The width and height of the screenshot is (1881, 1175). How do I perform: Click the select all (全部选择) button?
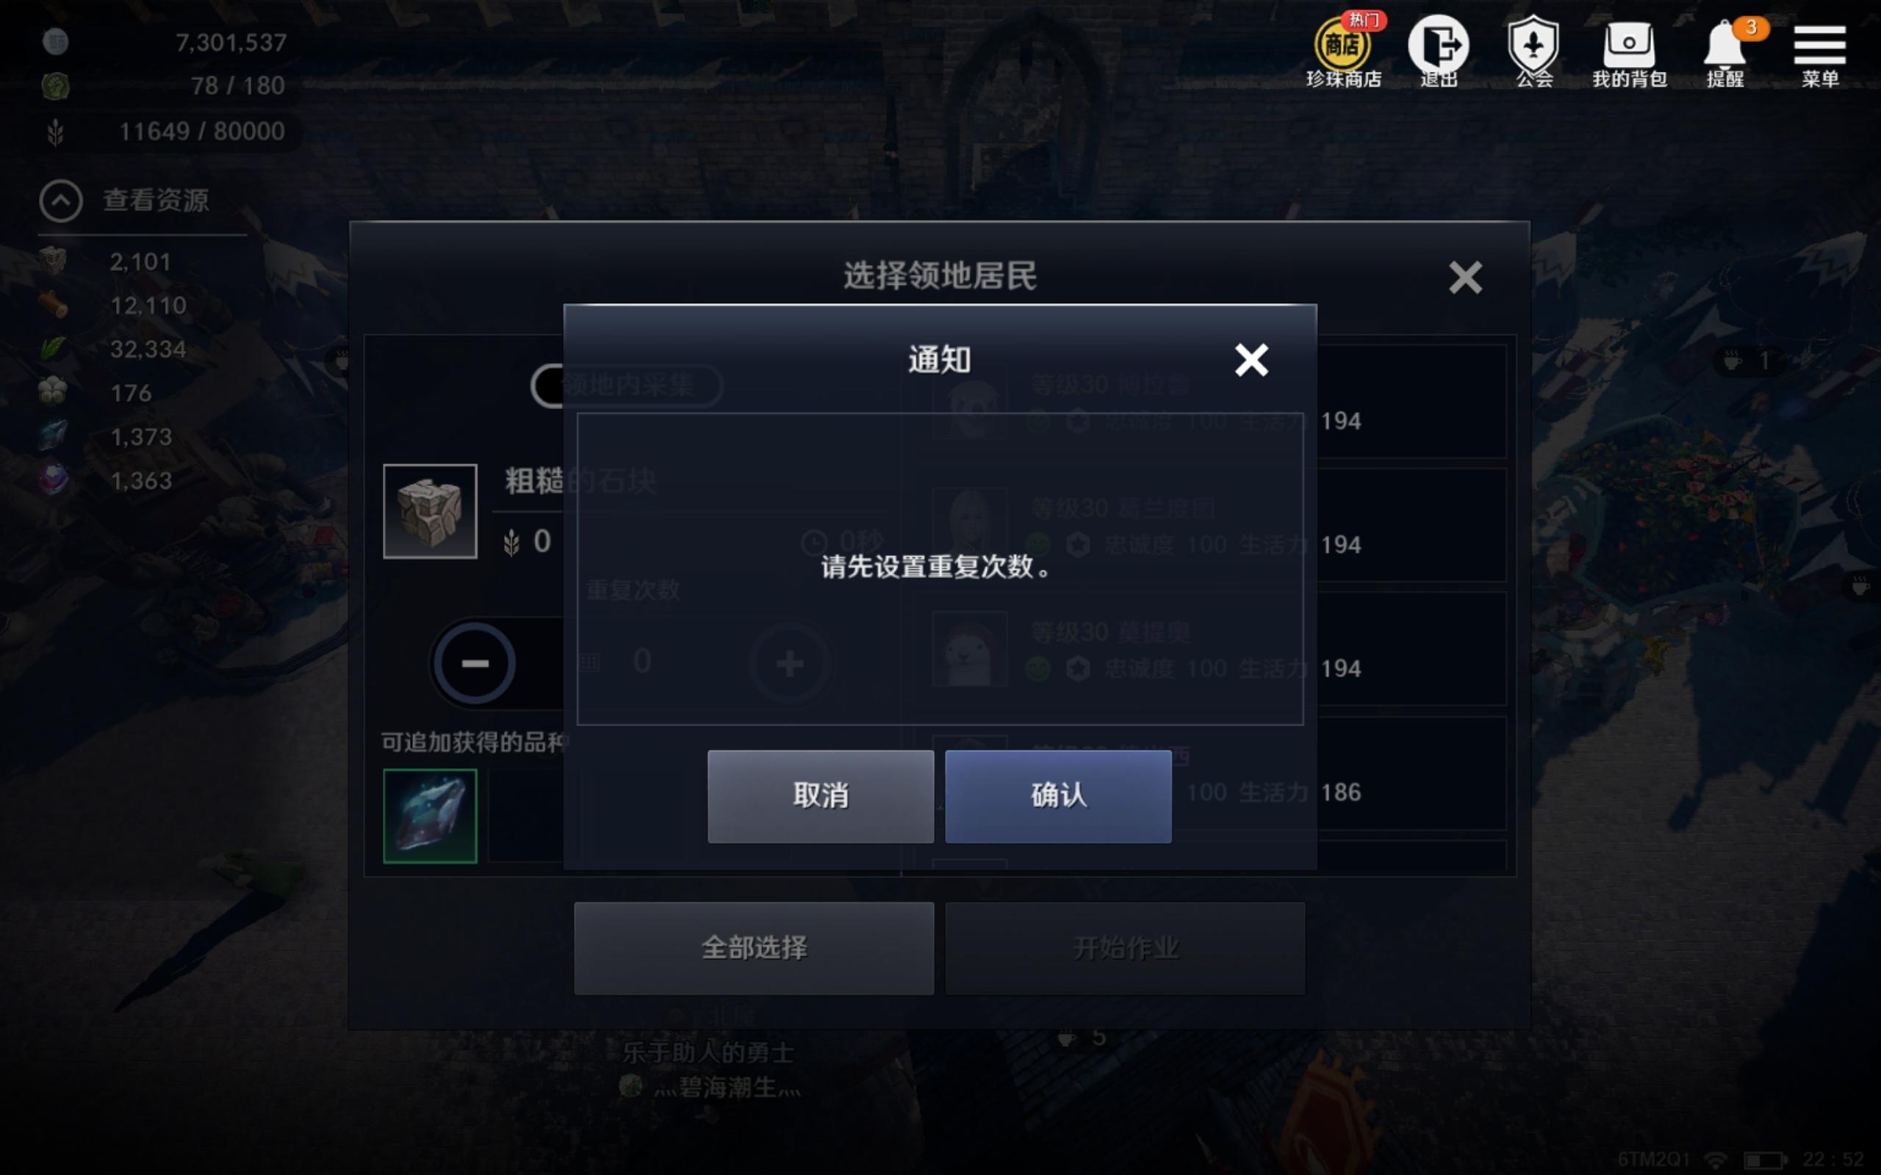click(x=754, y=948)
